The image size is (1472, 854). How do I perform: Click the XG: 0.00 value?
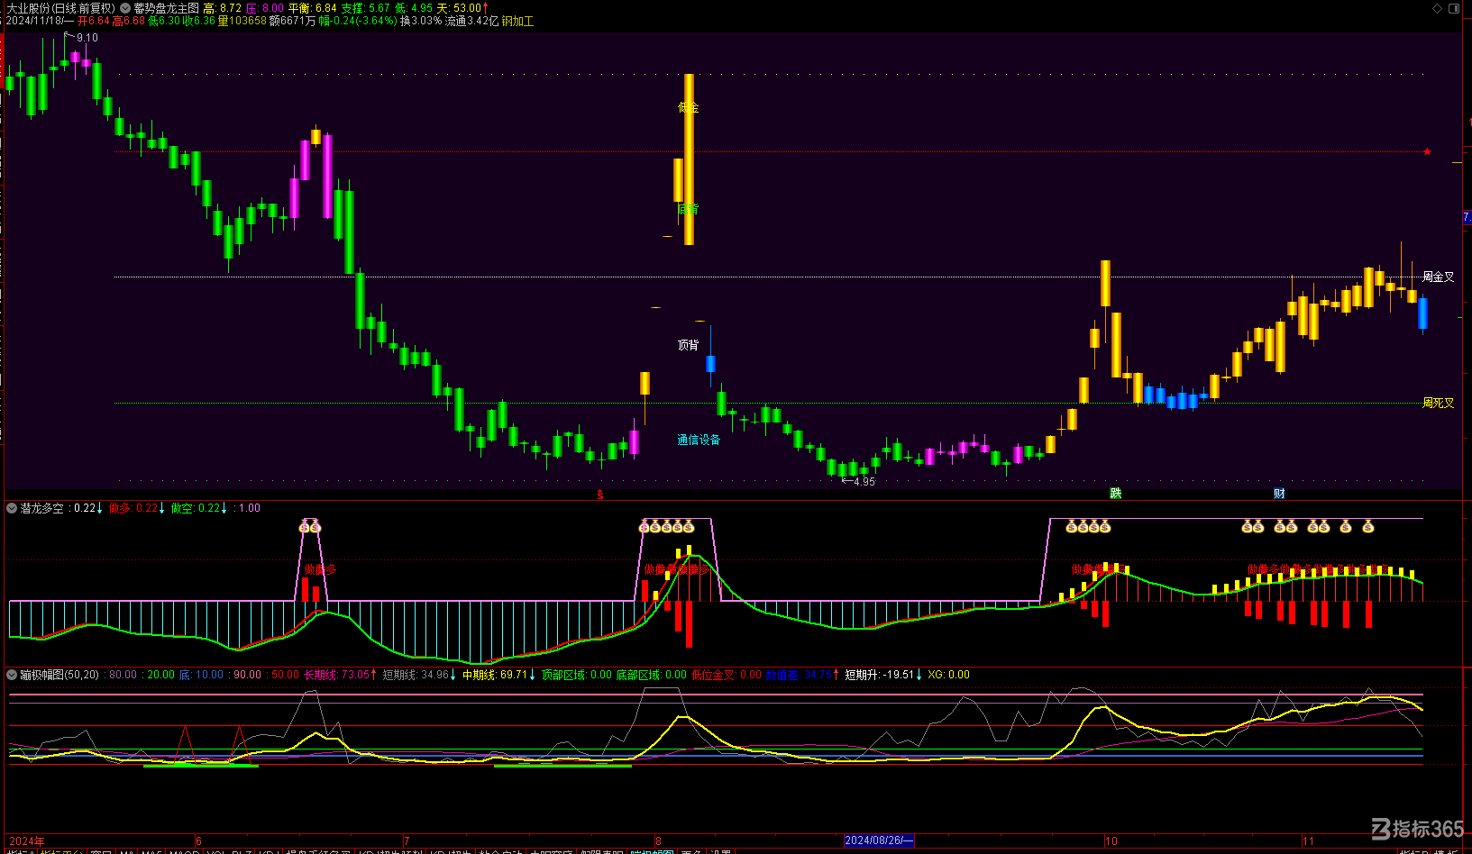pos(948,675)
